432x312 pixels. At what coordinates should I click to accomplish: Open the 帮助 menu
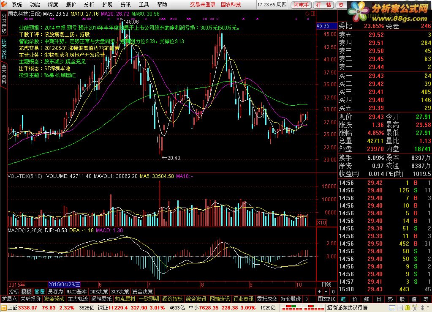[162, 4]
